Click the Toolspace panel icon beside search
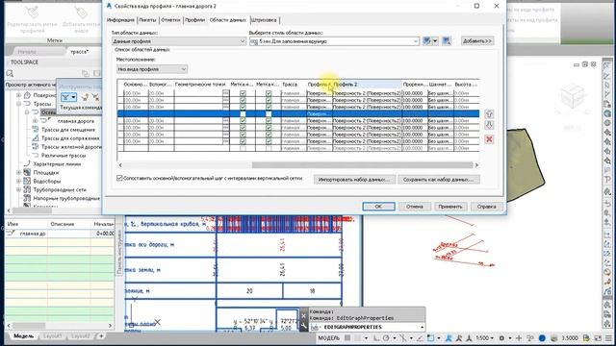 click(86, 73)
